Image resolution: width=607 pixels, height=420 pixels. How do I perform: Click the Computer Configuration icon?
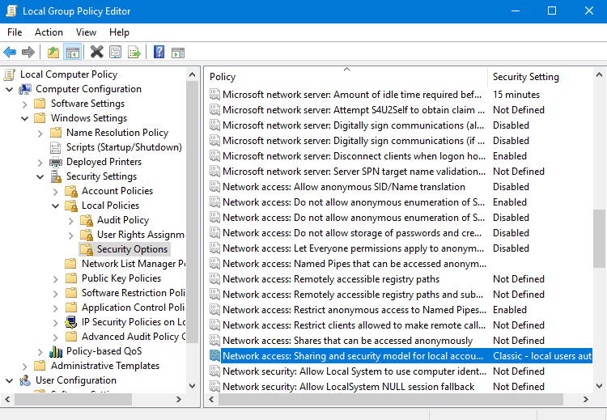pyautogui.click(x=25, y=89)
